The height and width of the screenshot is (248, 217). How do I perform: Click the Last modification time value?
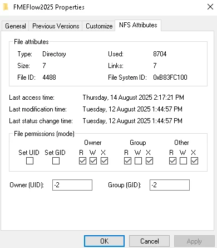(132, 109)
